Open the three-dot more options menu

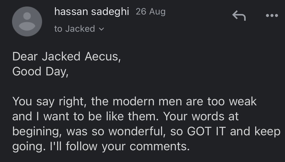coord(272,15)
